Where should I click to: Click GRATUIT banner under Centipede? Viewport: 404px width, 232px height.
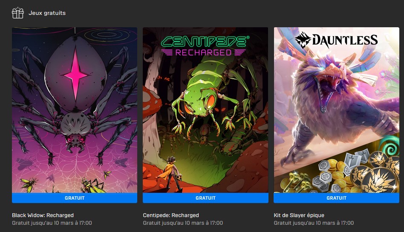click(x=205, y=198)
